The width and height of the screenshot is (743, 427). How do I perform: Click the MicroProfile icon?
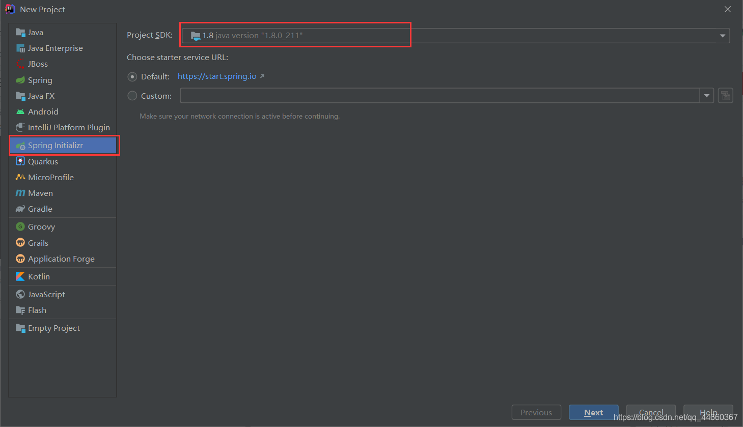20,177
